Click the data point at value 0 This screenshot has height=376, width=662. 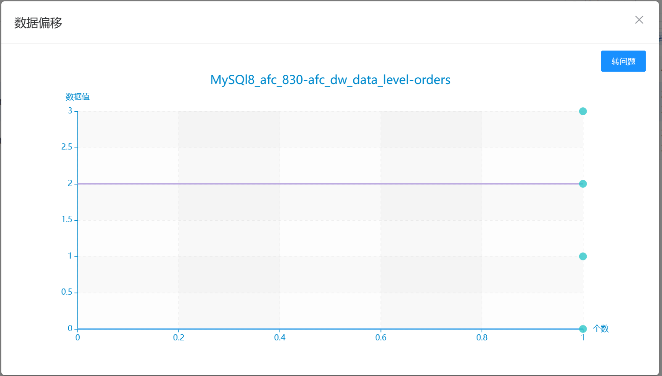[x=583, y=329]
